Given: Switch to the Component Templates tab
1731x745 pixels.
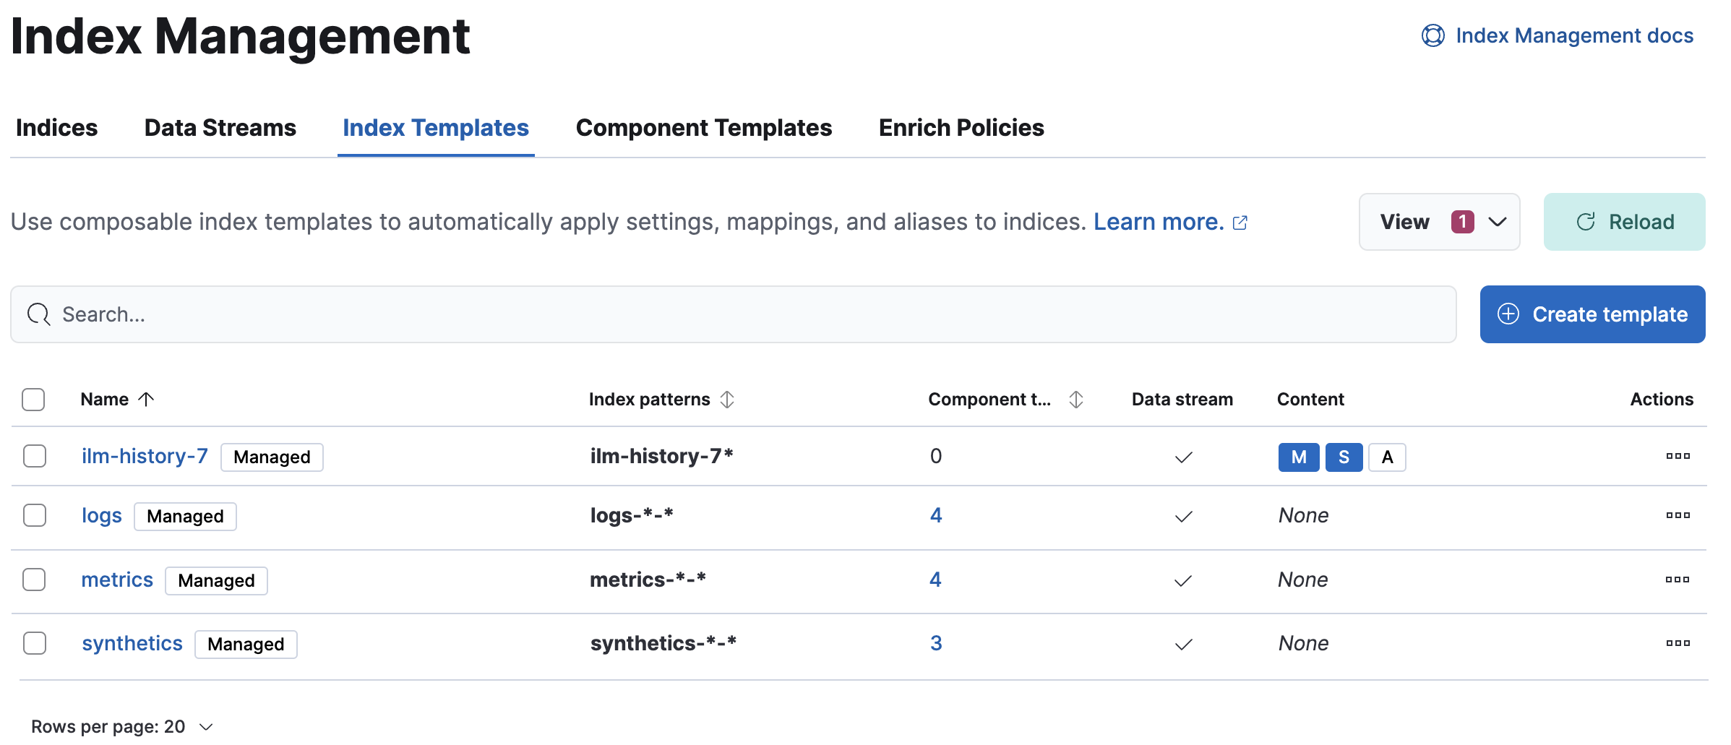Looking at the screenshot, I should [x=703, y=127].
